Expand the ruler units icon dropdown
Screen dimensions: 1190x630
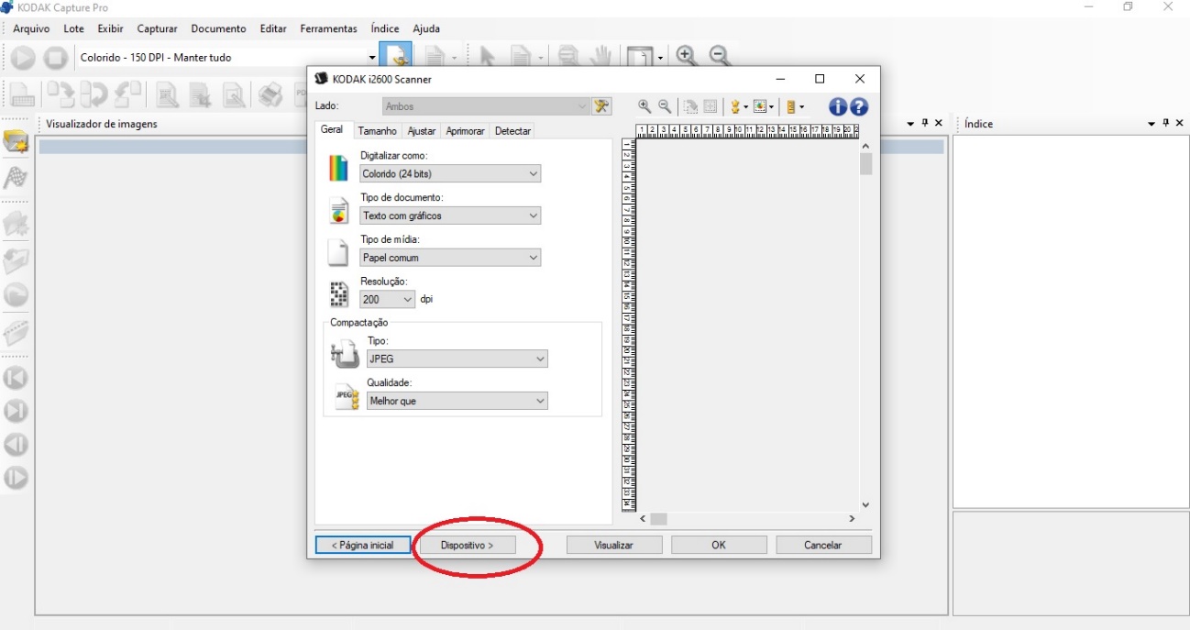tap(801, 107)
